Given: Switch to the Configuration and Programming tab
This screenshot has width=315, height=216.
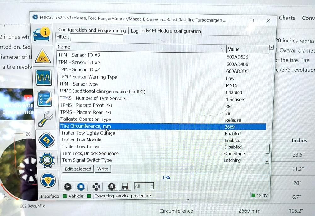Looking at the screenshot, I should point(92,30).
